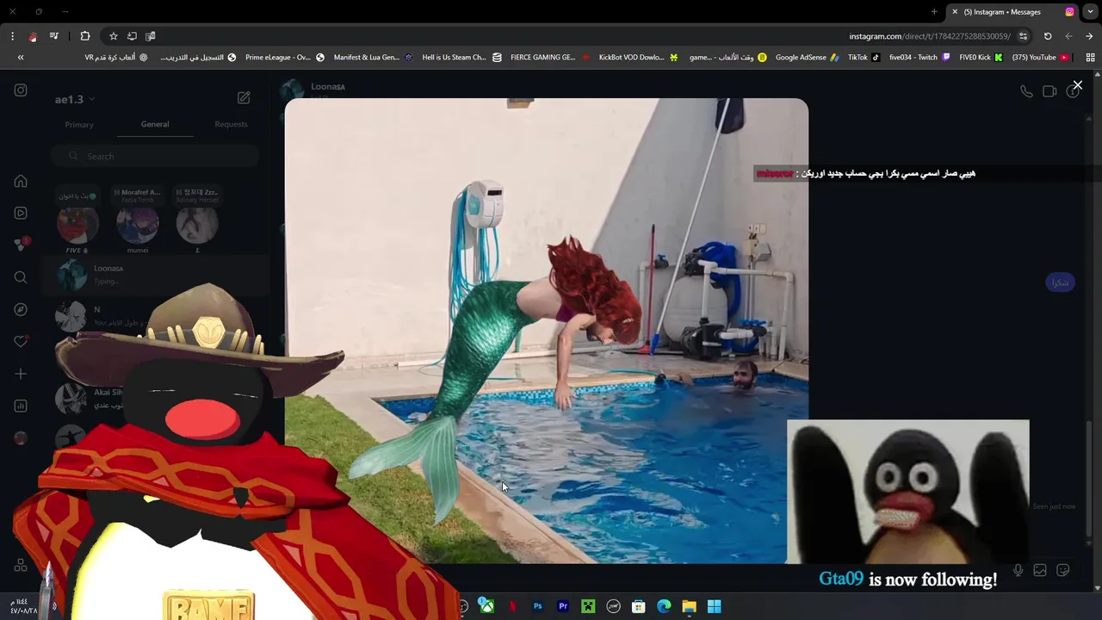Open the Prime eLeague bookmark

[285, 58]
